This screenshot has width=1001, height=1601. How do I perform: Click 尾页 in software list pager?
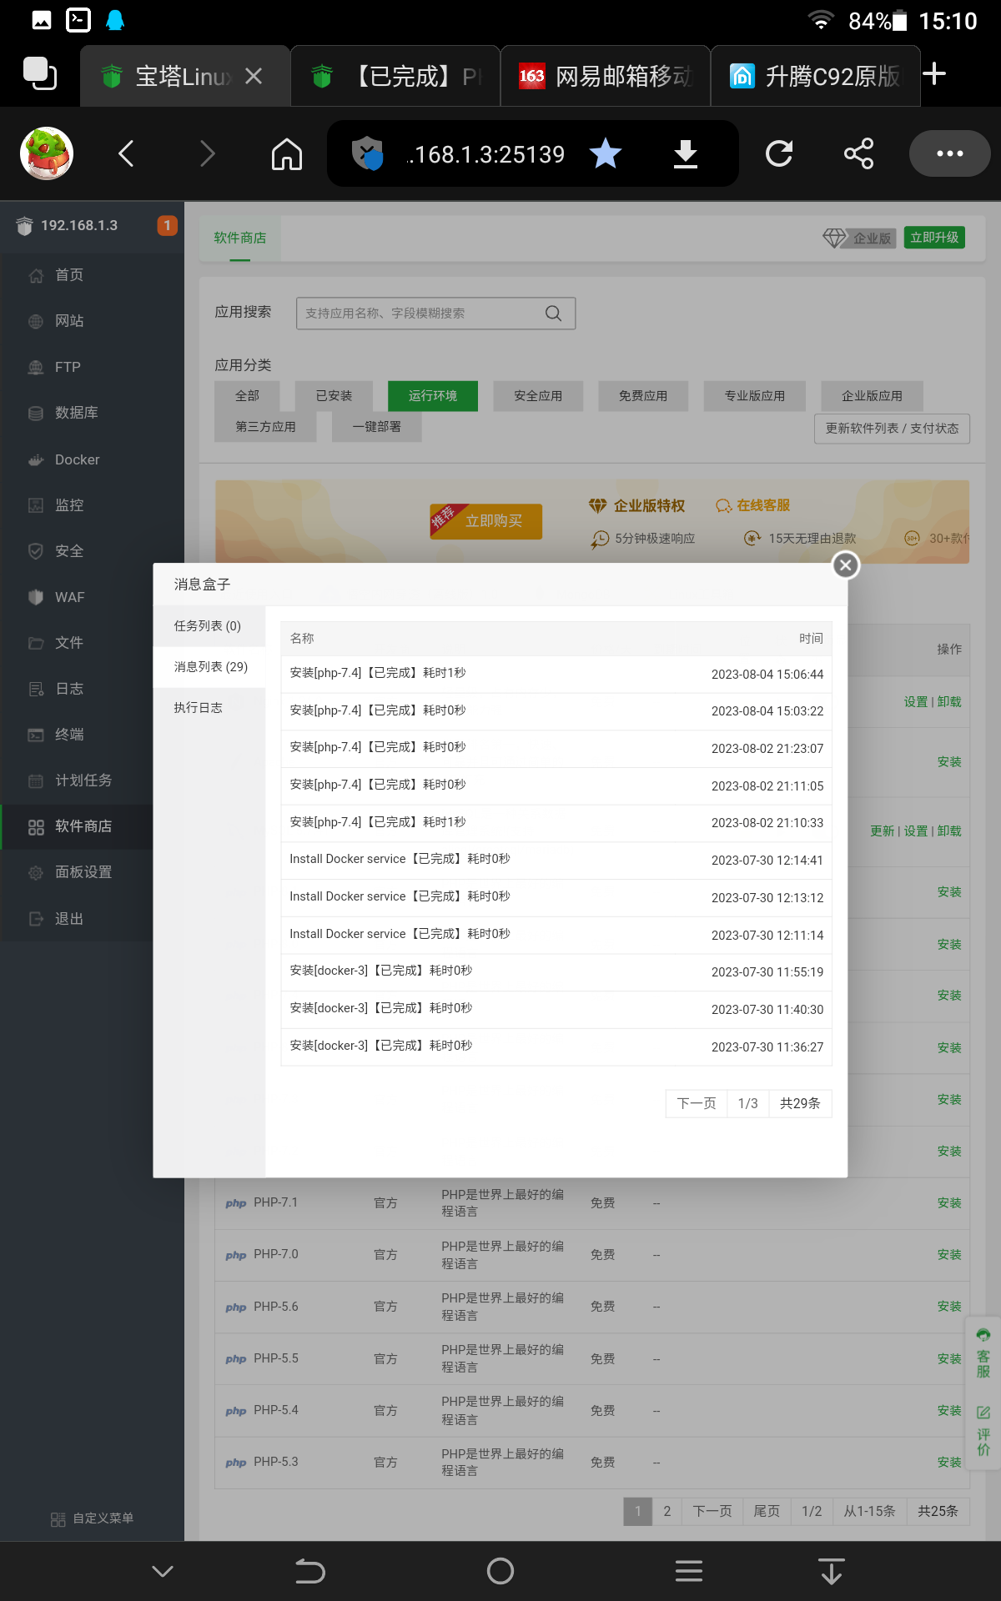pyautogui.click(x=767, y=1511)
